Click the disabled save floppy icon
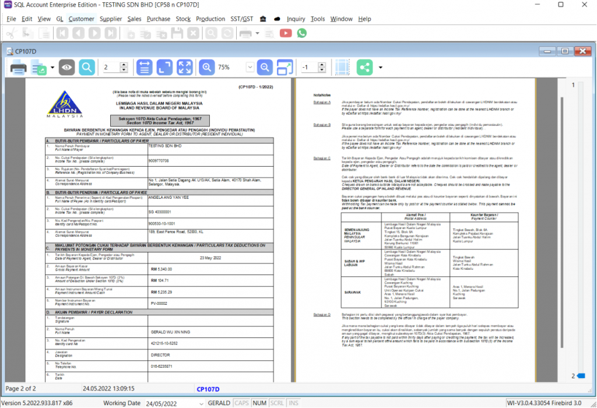Screen dimensions: 597x408 pyautogui.click(x=177, y=33)
